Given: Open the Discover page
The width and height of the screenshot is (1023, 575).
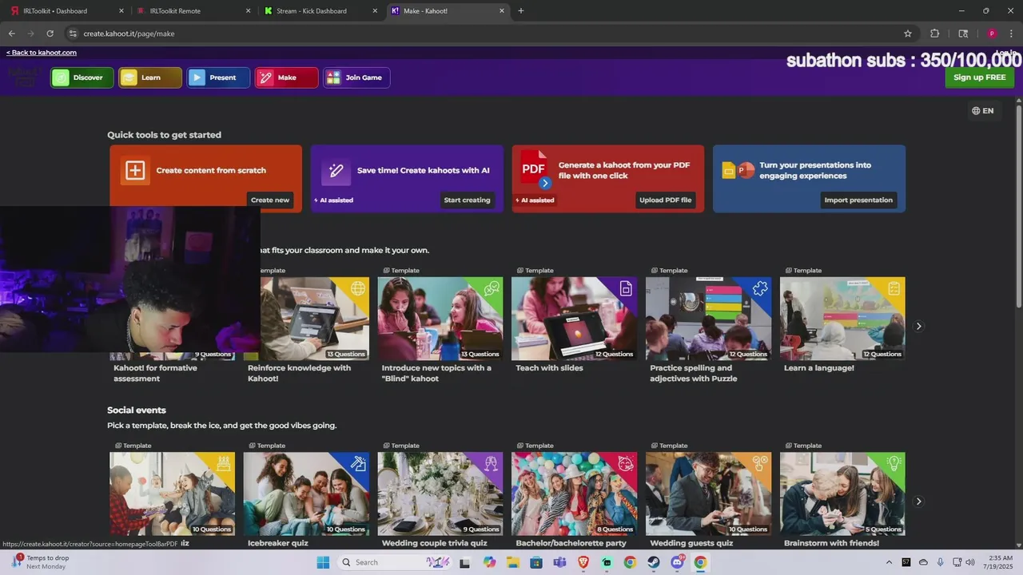Looking at the screenshot, I should [82, 77].
